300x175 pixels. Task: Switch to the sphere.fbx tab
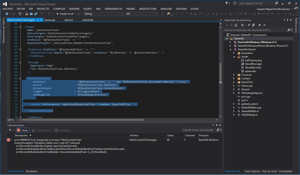coord(88,20)
